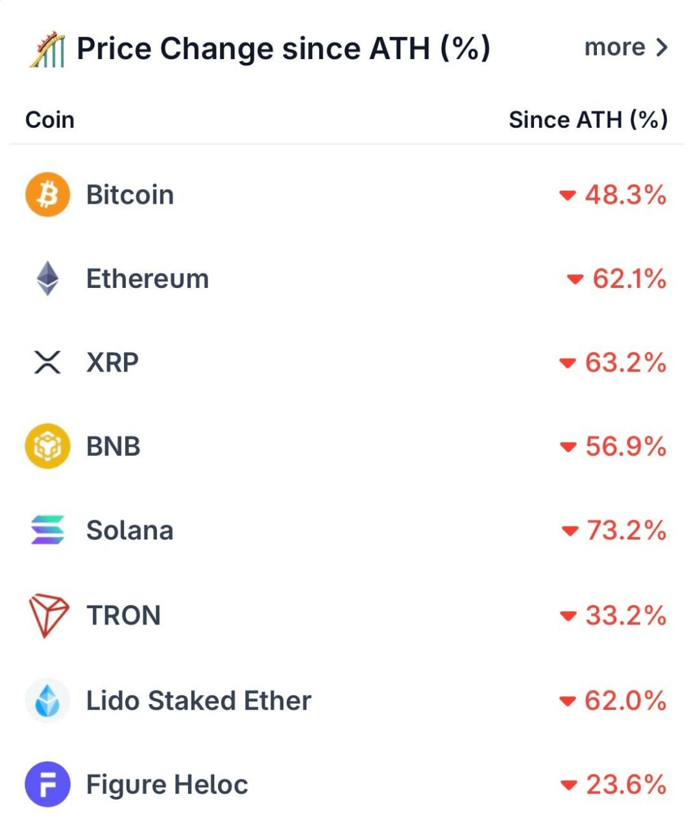Viewport: 691px width, 830px height.
Task: Click the Ethereum diamond icon
Action: 47,279
